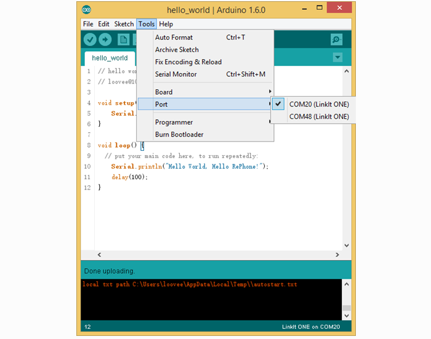Click editor vertical scrollbar up arrow

click(347, 71)
